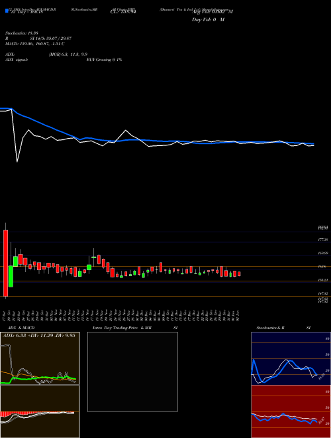331x438 pixels.
Task: Click the 'MACD: 159.86, 160.87, -1.51 C' line
Action: (x=35, y=44)
